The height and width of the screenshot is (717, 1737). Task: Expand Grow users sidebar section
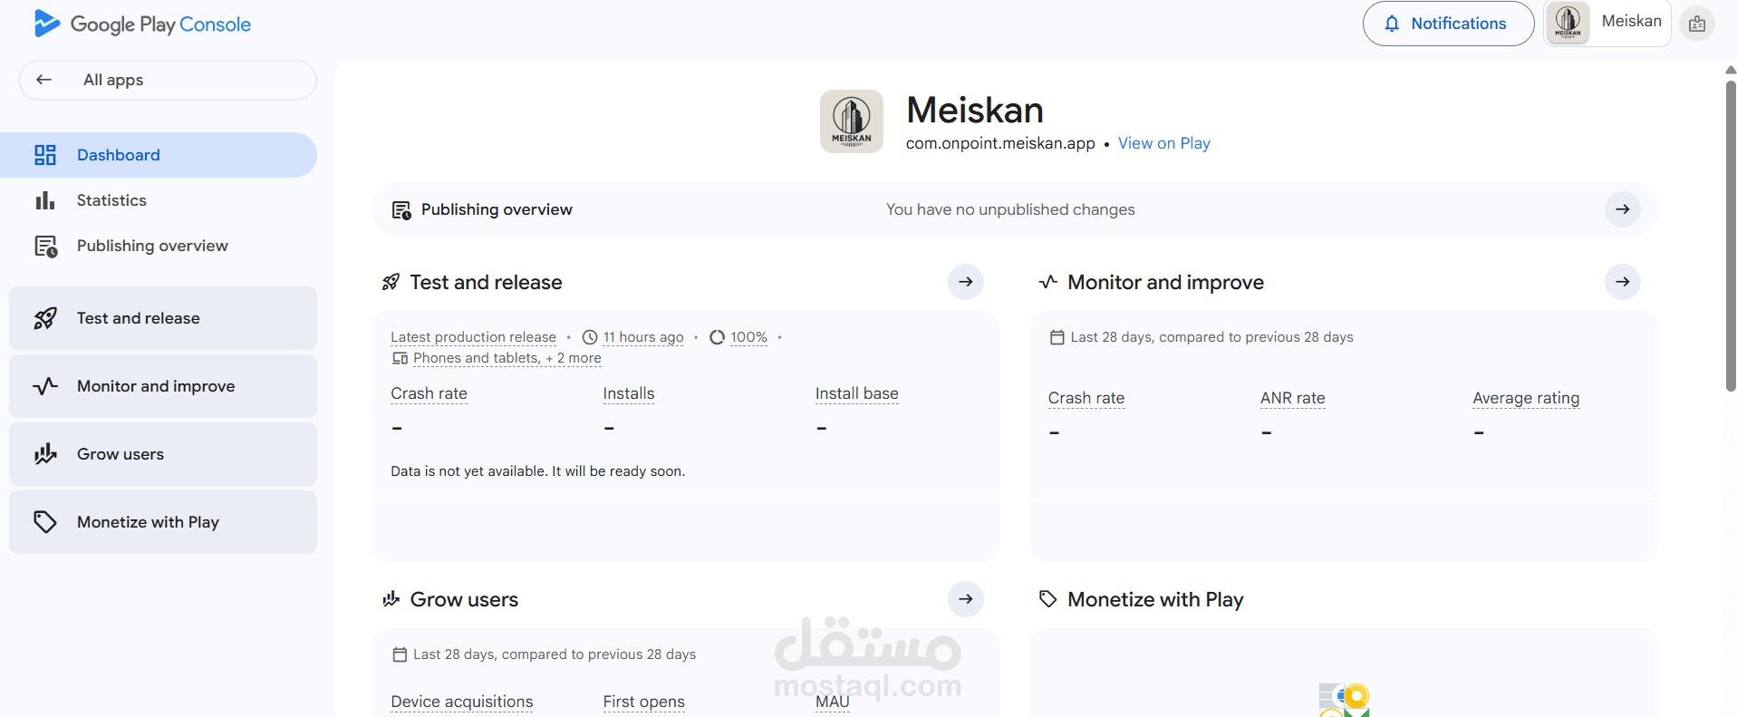tap(163, 454)
